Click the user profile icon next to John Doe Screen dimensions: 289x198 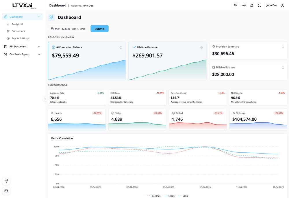coord(282,5)
